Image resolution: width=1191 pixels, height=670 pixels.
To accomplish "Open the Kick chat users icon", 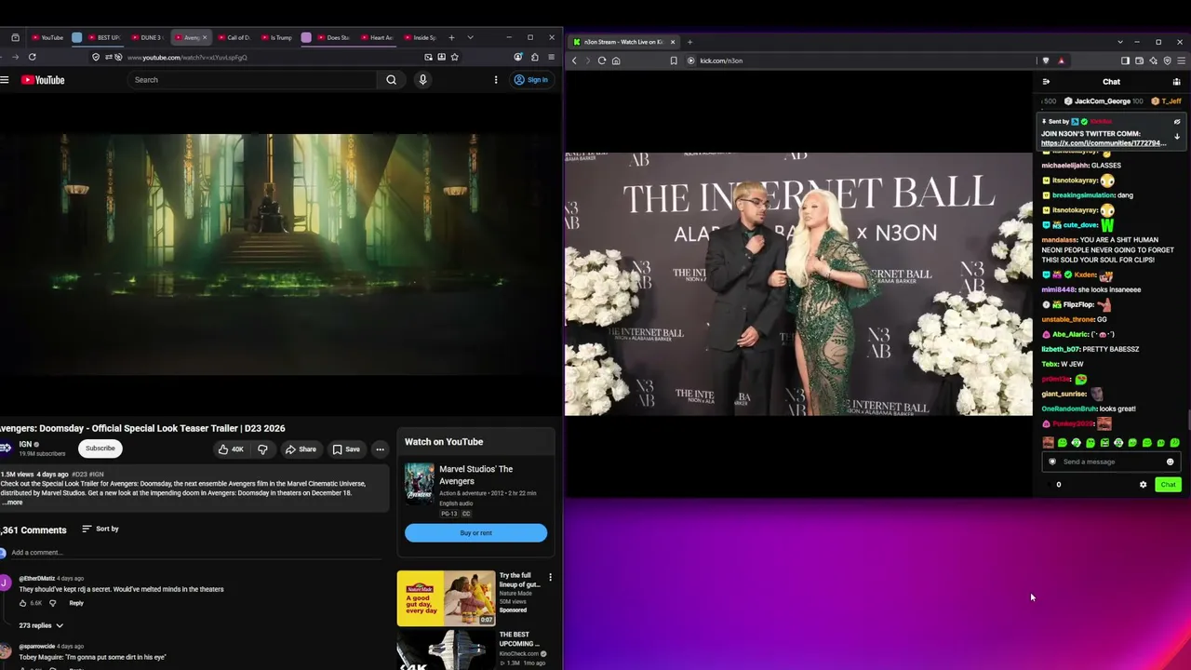I will click(1176, 82).
